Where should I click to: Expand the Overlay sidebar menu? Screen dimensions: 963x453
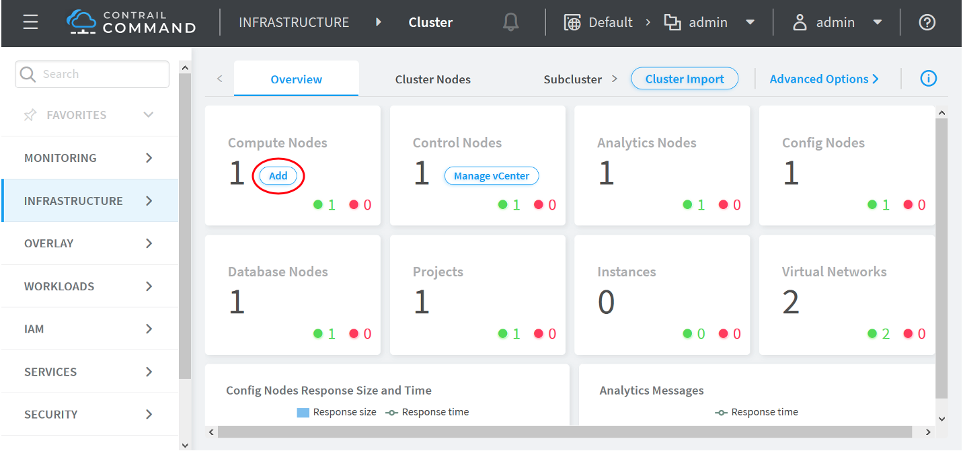coord(149,243)
